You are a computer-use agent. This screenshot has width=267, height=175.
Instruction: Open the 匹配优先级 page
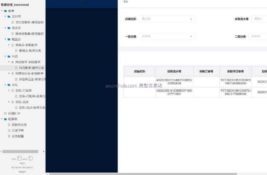click(19, 125)
